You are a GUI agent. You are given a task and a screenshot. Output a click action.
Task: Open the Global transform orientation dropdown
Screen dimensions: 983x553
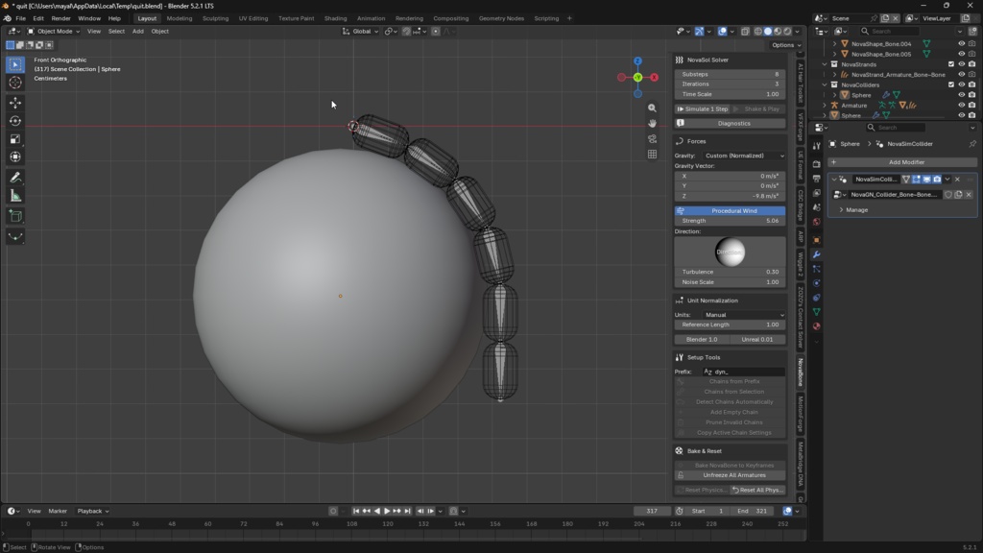tap(361, 32)
